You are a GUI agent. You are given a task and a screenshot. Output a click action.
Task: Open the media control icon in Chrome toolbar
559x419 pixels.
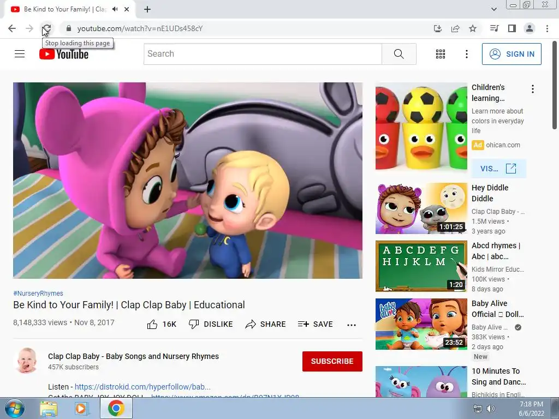click(x=494, y=28)
